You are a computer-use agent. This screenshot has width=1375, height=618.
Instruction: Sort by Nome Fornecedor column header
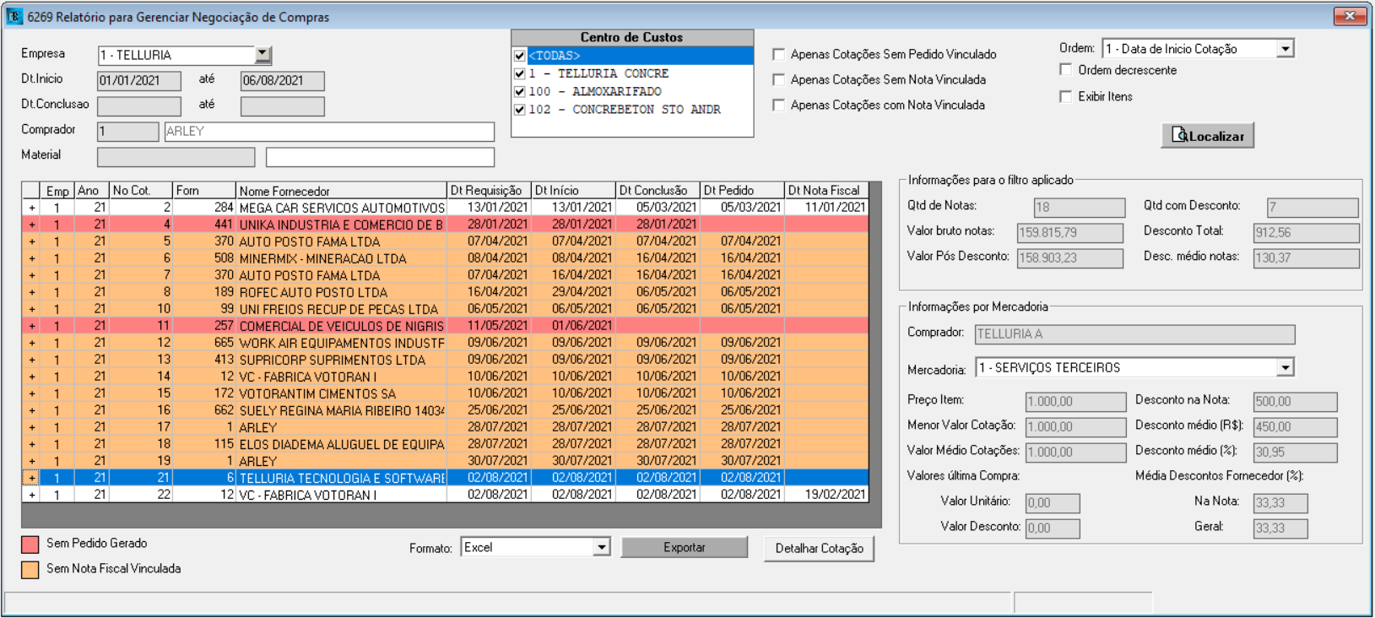(341, 191)
